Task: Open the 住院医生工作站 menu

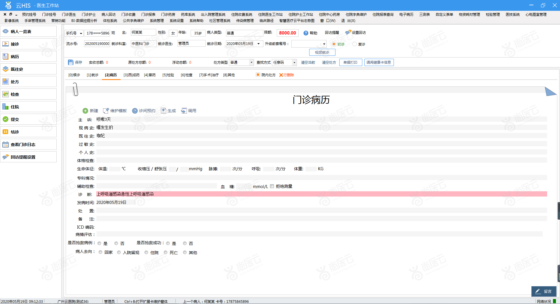Action: (x=270, y=14)
